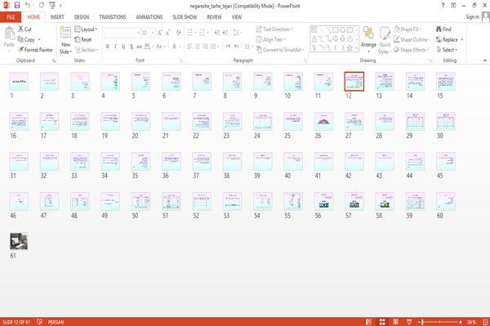The height and width of the screenshot is (326, 490).
Task: Switch to Normal view in status bar
Action: tap(369, 322)
